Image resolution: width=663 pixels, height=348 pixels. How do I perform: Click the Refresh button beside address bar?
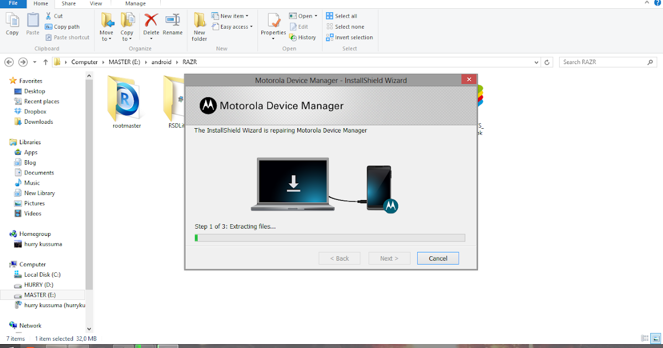[546, 62]
